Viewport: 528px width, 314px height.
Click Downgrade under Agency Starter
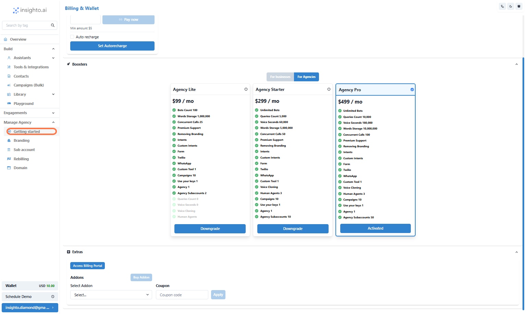[x=293, y=229]
